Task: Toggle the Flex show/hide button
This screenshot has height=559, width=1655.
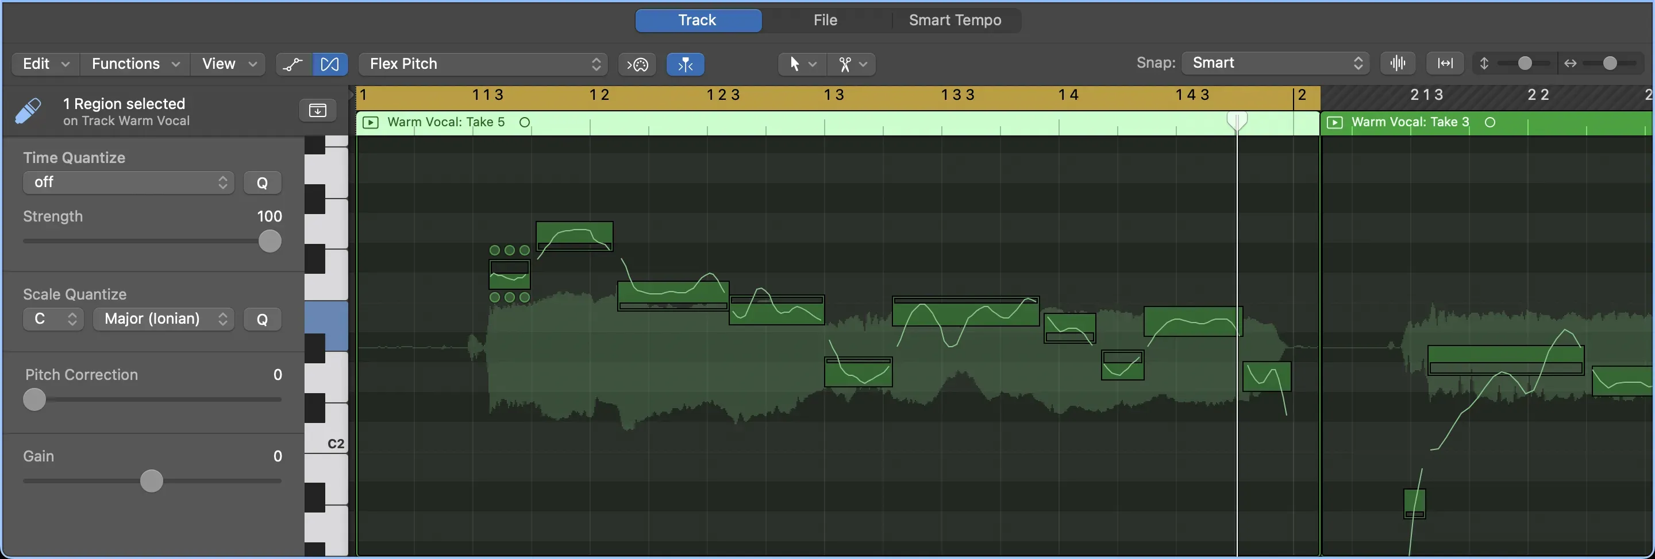Action: pos(330,64)
